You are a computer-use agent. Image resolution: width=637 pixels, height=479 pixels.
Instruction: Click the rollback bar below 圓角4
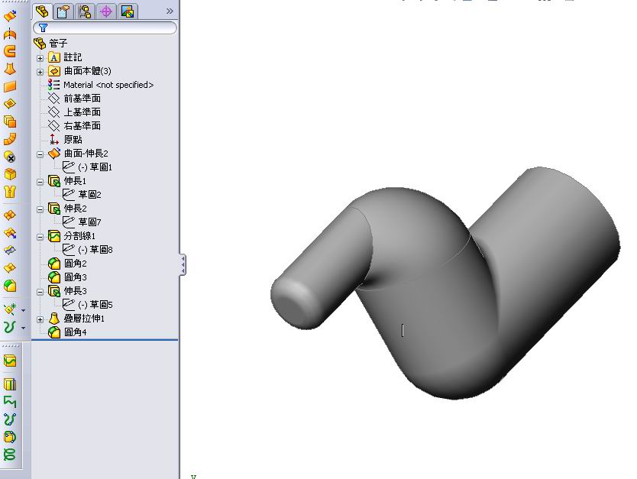tap(105, 340)
